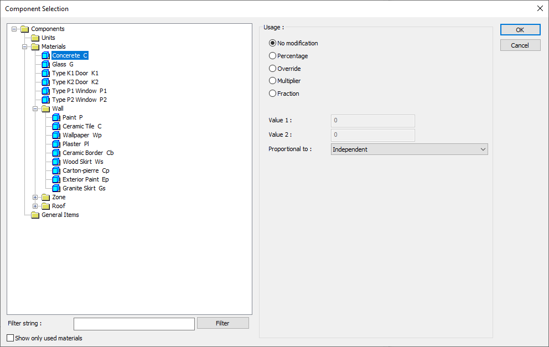549x347 pixels.
Task: Click the General Items folder icon
Action: (x=35, y=215)
